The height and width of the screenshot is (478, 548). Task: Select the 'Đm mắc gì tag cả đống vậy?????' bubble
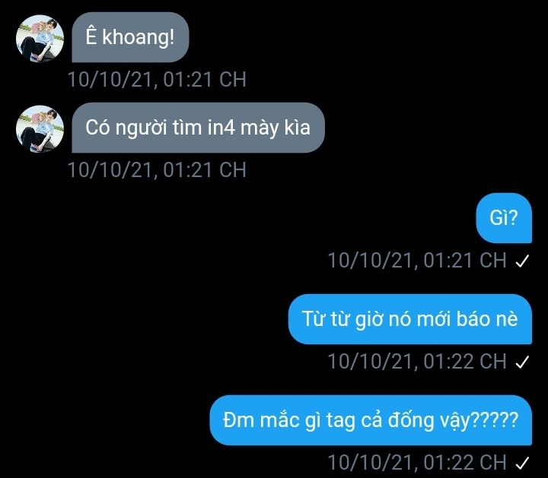(x=371, y=420)
